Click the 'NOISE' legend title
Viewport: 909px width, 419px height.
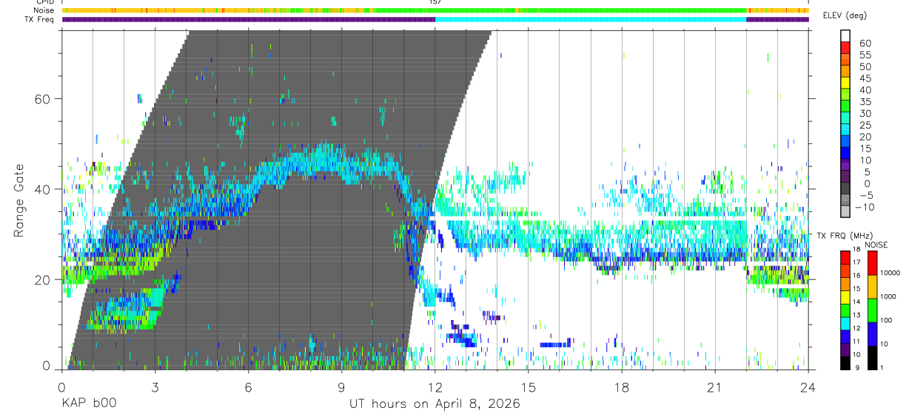coord(875,245)
